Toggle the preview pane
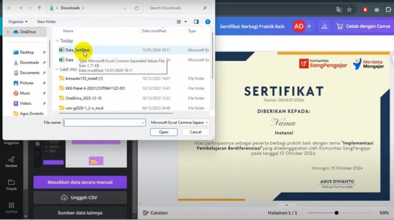394x220 pixels. [196, 22]
